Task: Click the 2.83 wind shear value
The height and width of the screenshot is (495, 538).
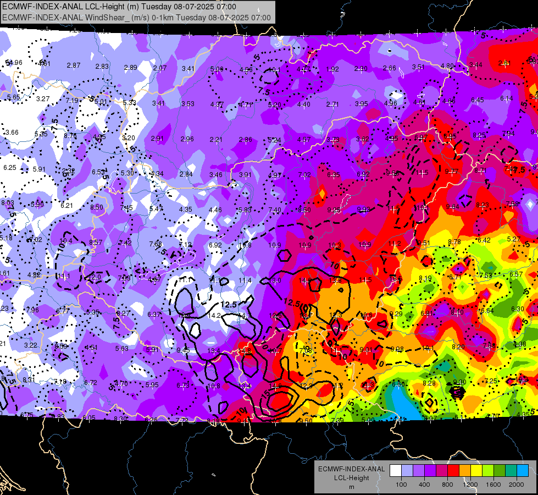Action: (x=102, y=67)
